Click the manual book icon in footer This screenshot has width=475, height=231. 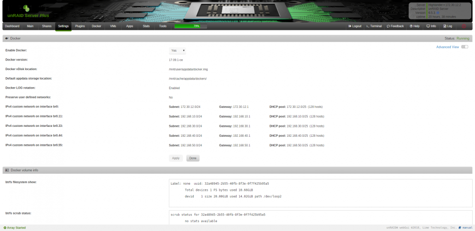pos(460,228)
